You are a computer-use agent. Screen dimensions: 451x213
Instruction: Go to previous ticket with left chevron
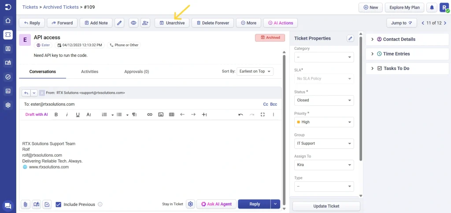(423, 23)
